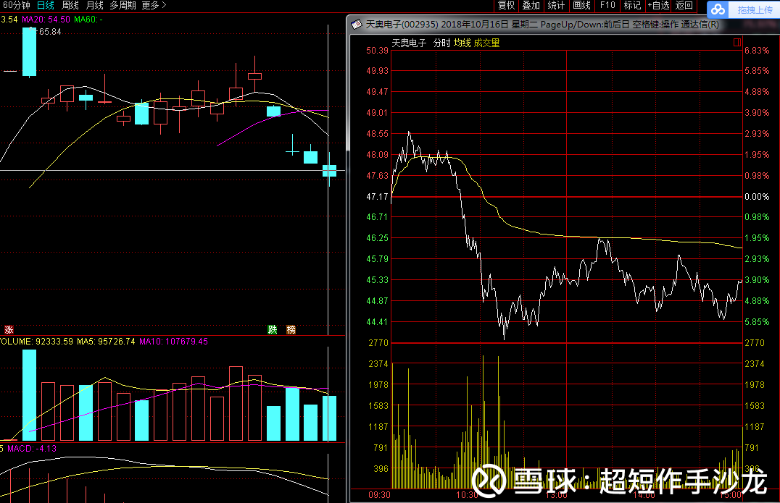Click the MA5: 95726.74 volume readout

(106, 342)
